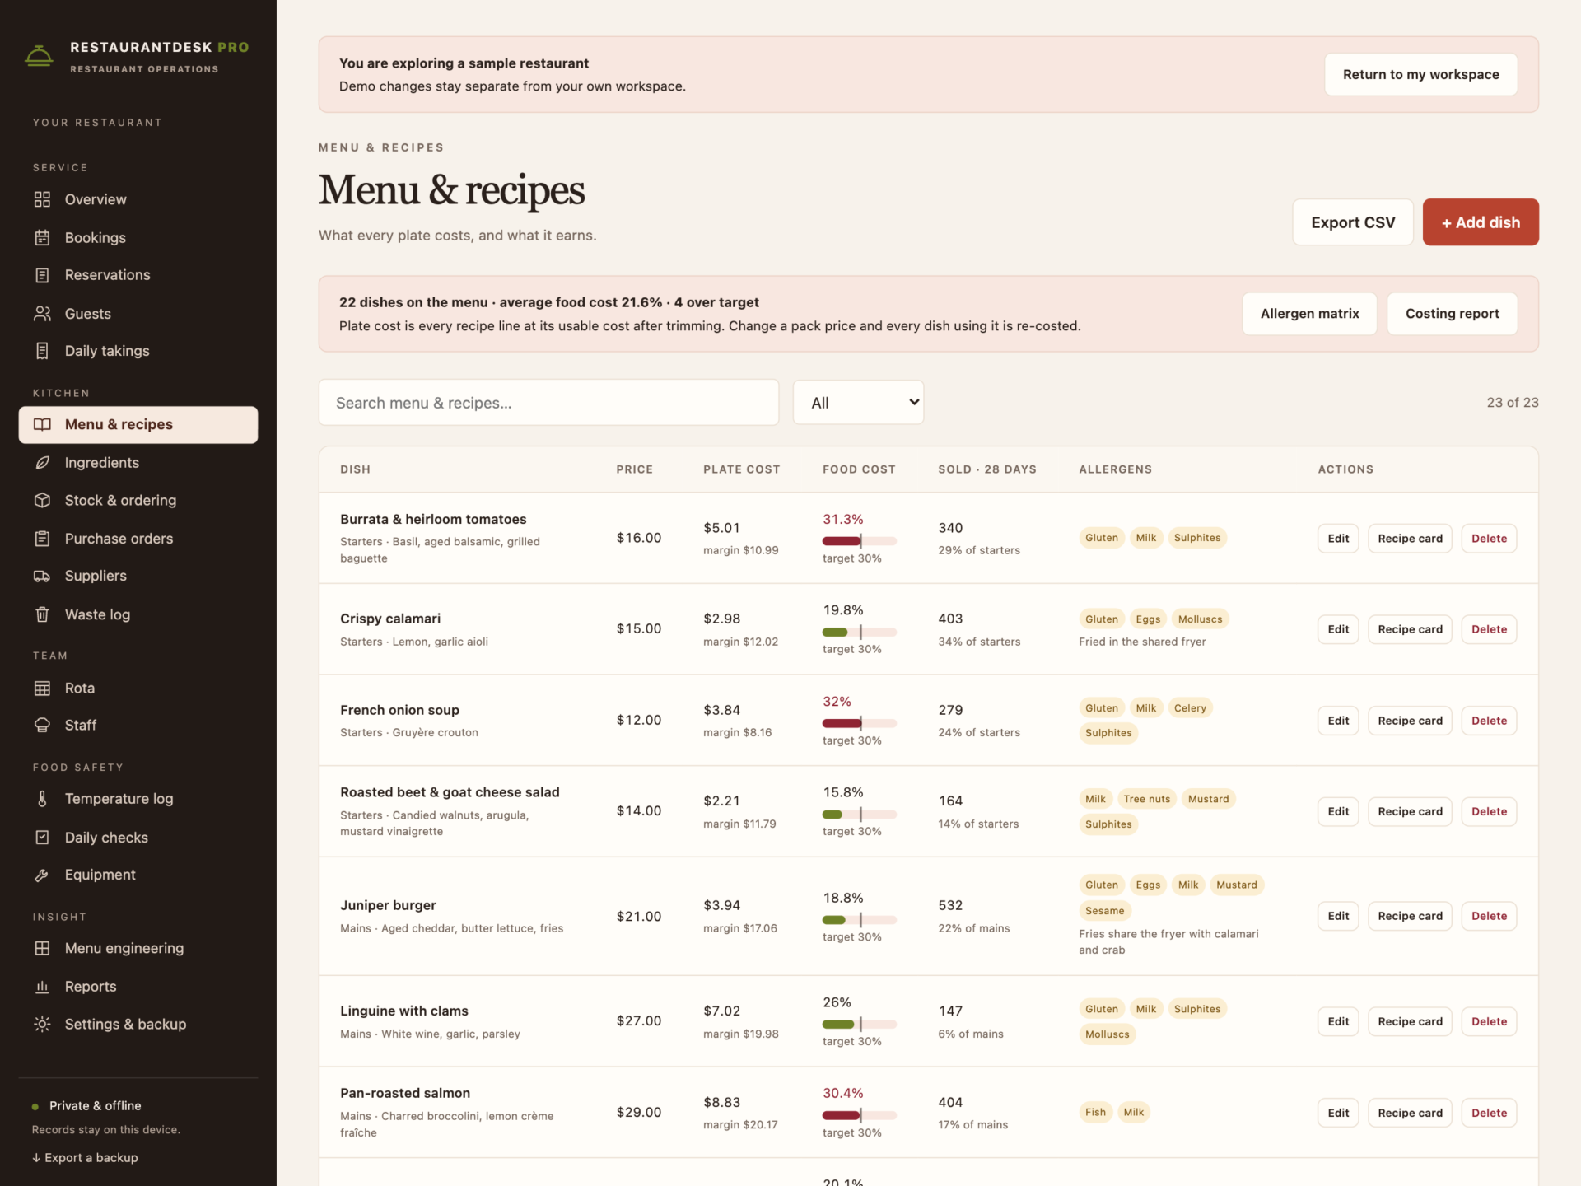Viewport: 1581px width, 1186px height.
Task: Focus the Search menu & recipes field
Action: pos(548,402)
